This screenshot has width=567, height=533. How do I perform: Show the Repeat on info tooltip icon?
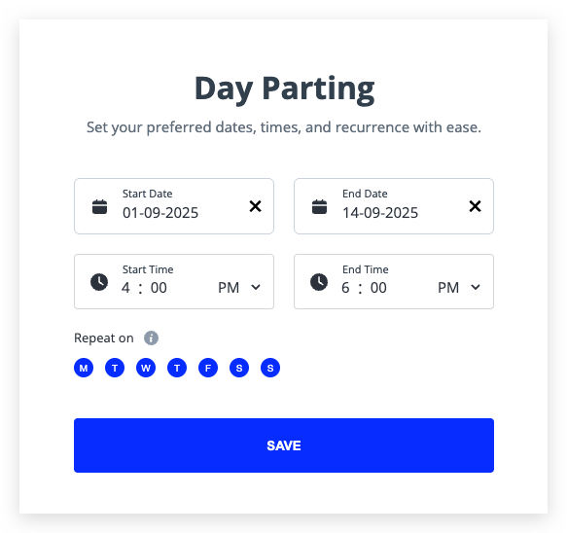point(151,338)
